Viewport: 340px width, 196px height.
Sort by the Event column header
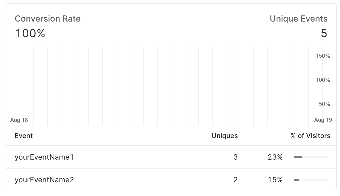tap(24, 136)
